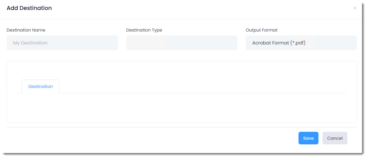
Task: Open the Destination Type dropdown
Action: [x=182, y=43]
